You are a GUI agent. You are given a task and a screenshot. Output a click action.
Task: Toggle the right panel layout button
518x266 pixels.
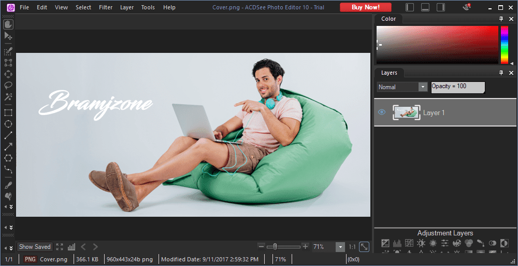pyautogui.click(x=441, y=7)
